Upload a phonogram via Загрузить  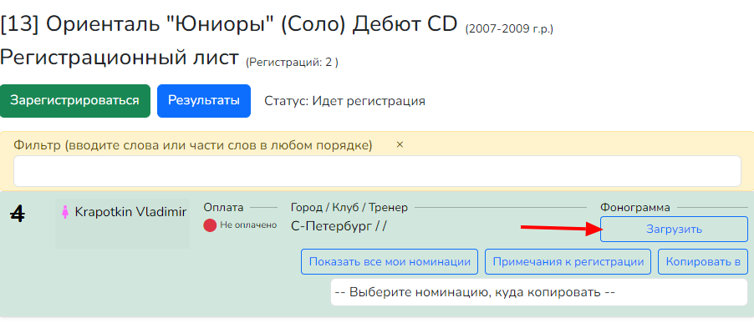[675, 229]
